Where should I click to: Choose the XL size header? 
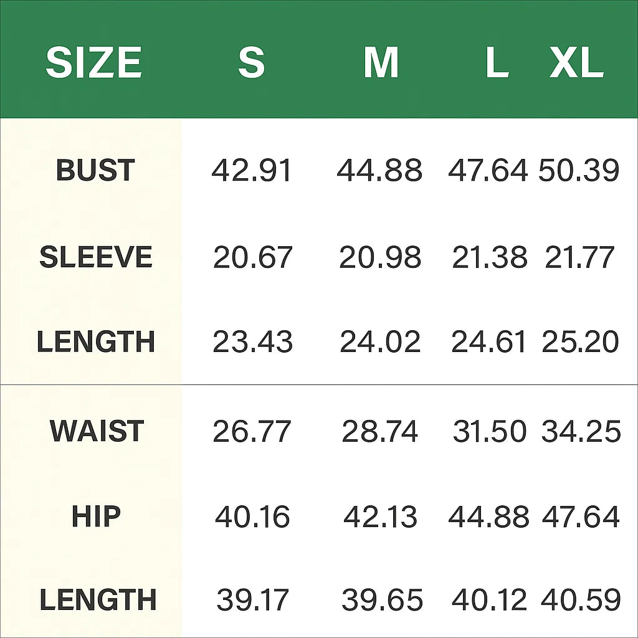point(577,63)
